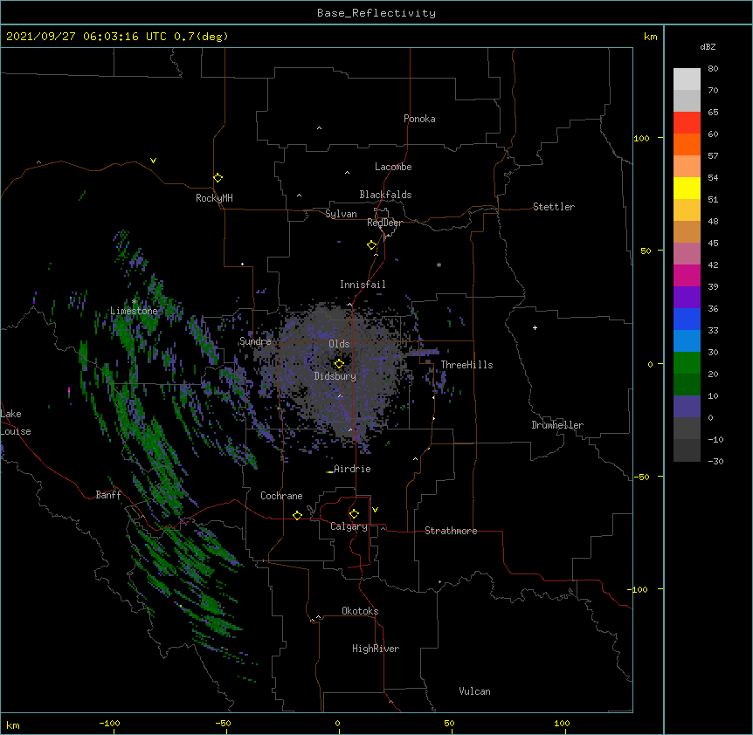Click the Didsbury label
753x735 pixels.
(x=335, y=376)
